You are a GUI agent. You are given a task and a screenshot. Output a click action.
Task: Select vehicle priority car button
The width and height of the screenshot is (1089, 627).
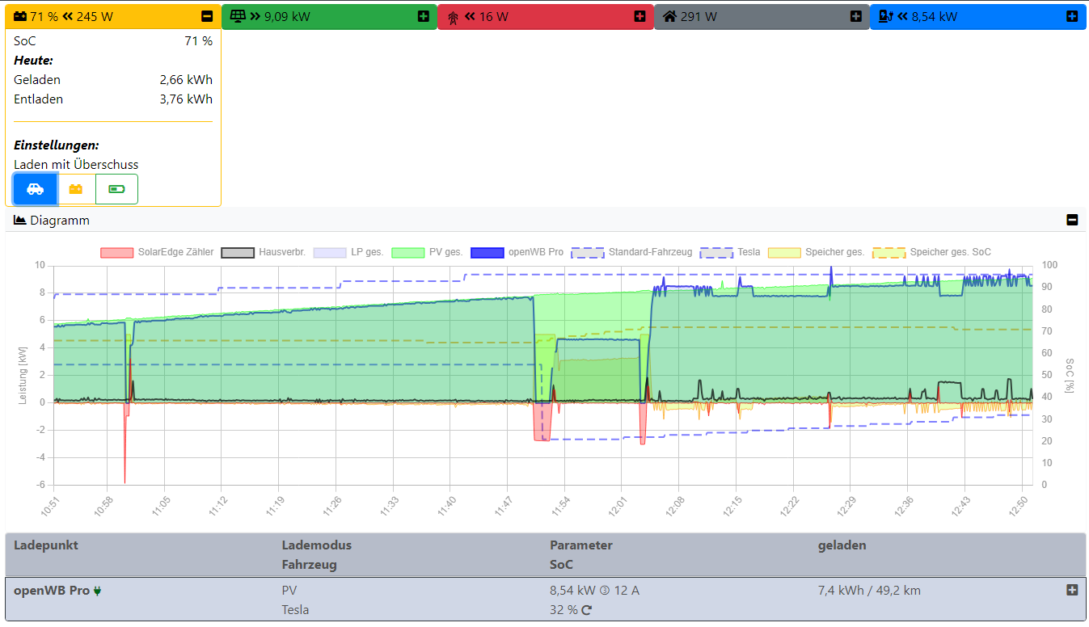point(35,189)
